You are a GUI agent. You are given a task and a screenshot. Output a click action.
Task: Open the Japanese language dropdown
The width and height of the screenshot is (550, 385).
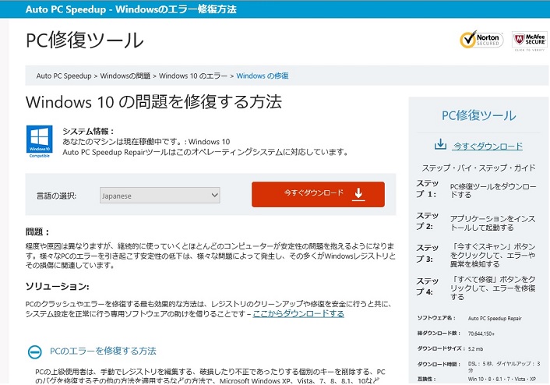click(x=160, y=196)
